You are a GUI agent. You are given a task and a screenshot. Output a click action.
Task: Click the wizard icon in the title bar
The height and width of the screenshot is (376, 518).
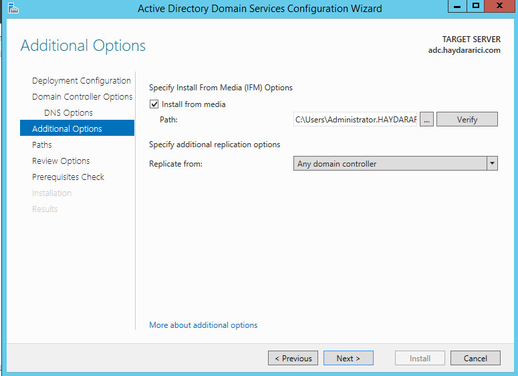13,8
